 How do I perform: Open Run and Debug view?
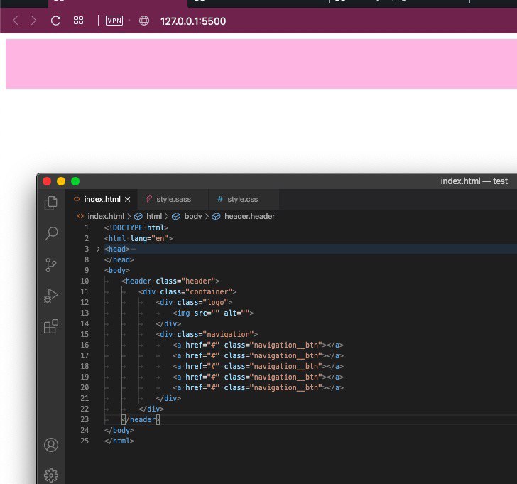click(x=51, y=296)
